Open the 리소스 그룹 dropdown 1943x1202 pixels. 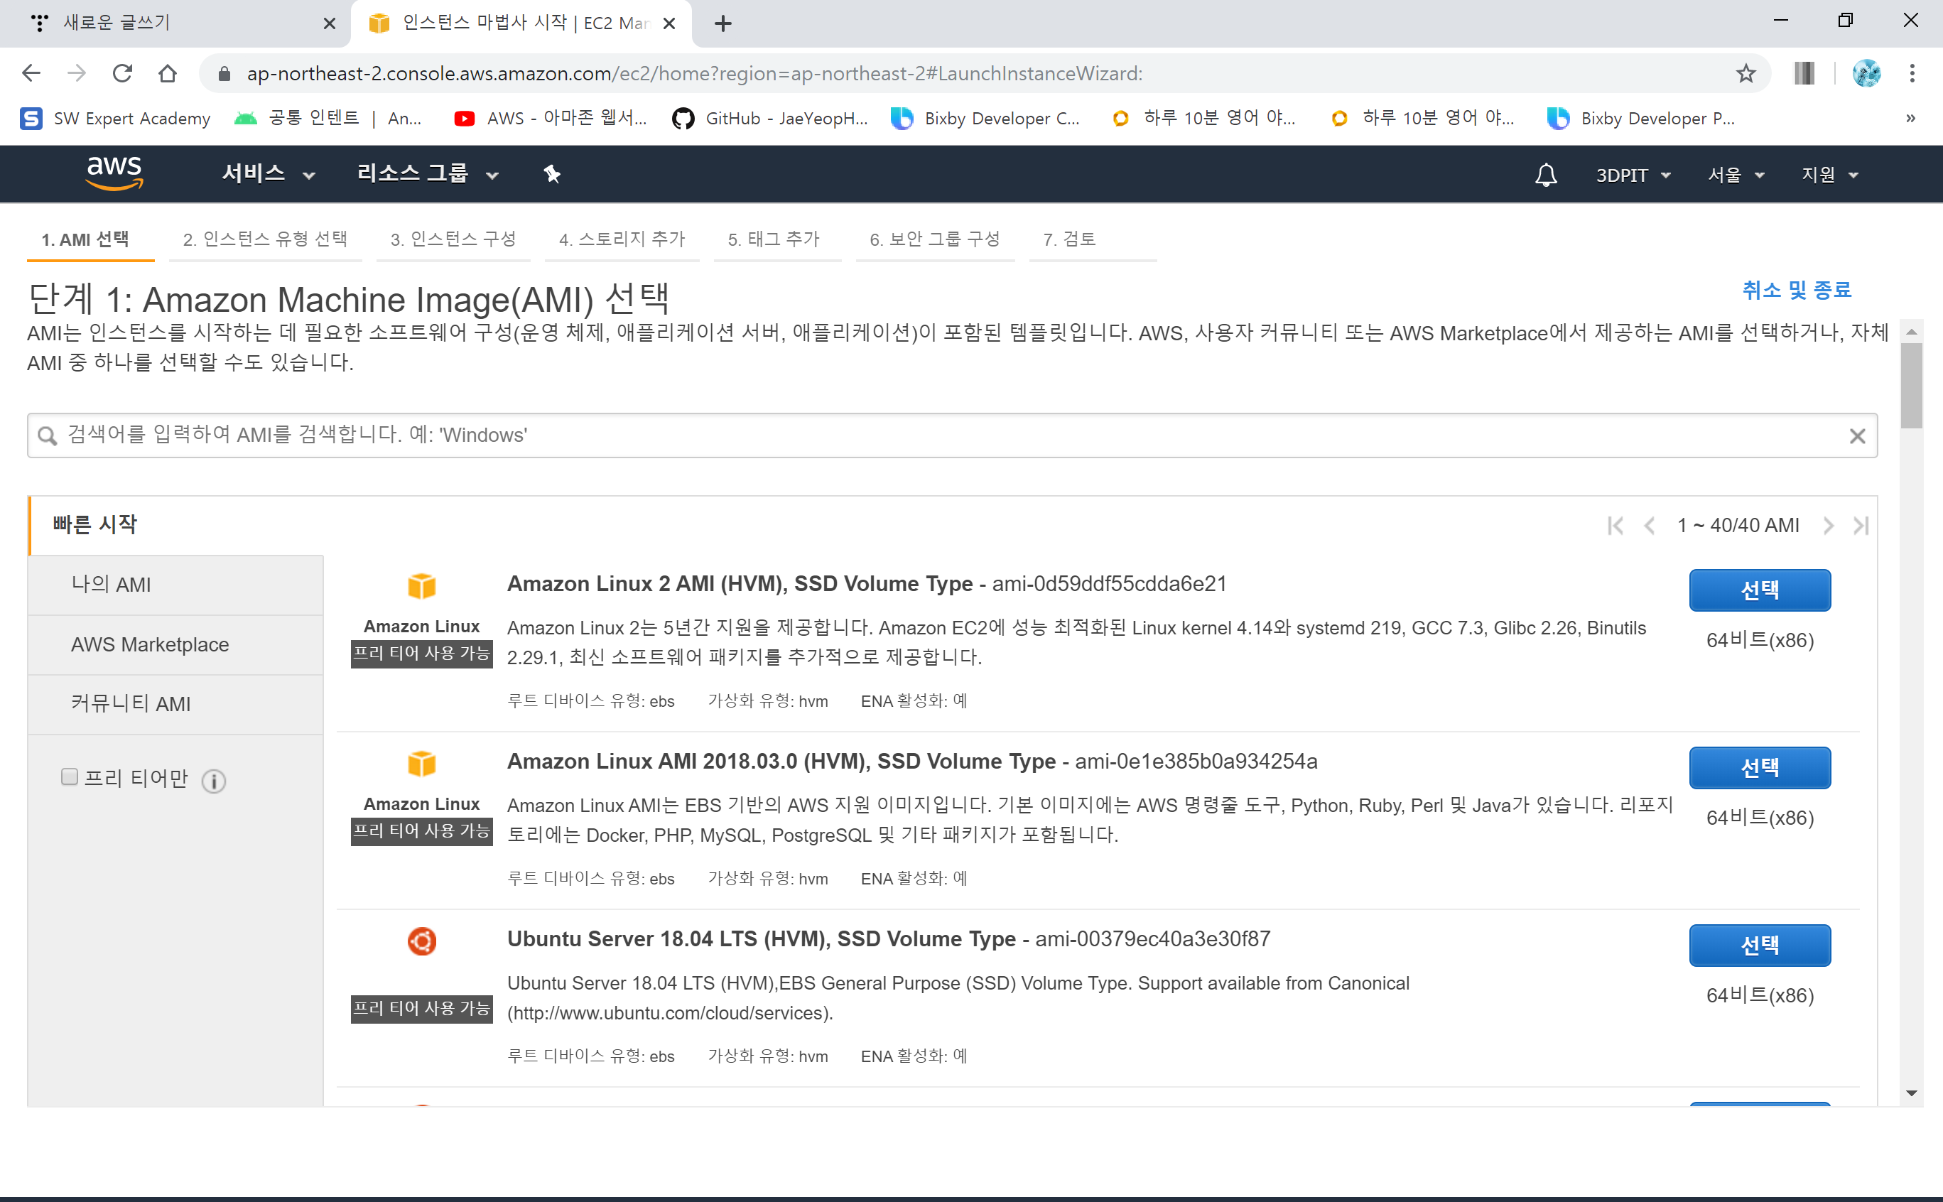click(x=427, y=173)
